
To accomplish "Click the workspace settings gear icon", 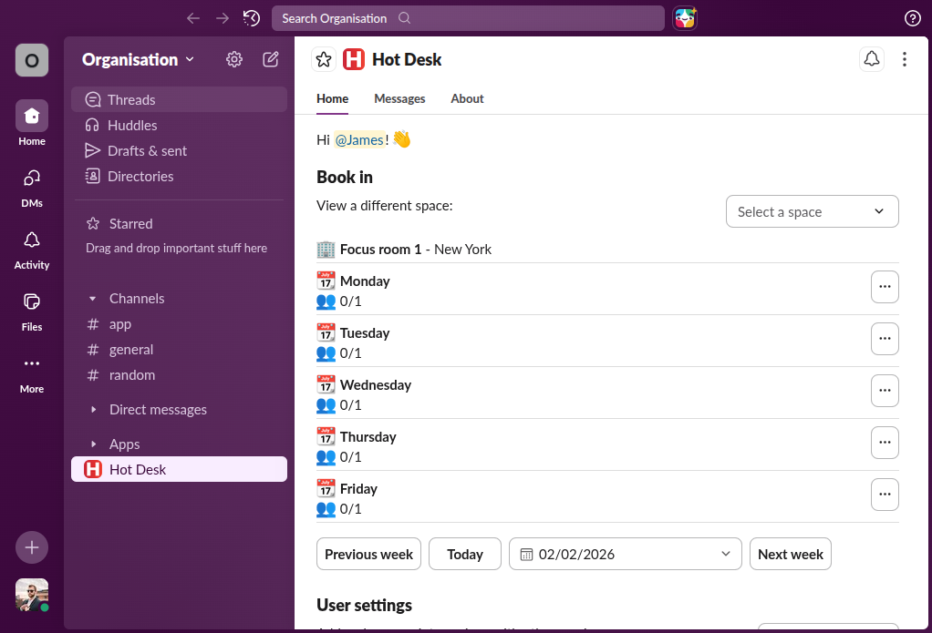I will pos(233,59).
